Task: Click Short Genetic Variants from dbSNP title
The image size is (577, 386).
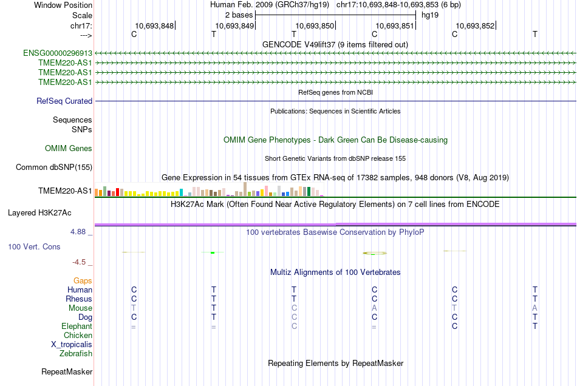Action: (335, 158)
